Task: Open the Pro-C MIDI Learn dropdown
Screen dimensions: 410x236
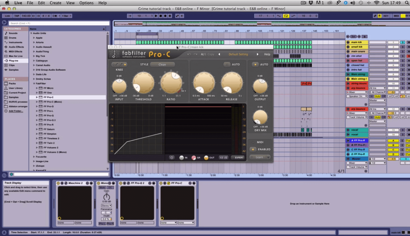Action: coord(268,157)
